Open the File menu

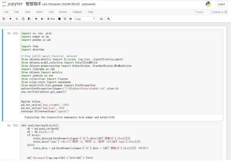point(6,12)
